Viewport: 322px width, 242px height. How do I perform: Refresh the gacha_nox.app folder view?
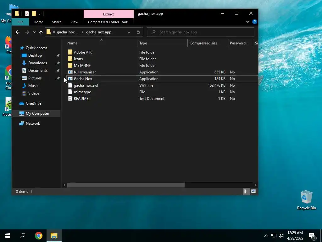[138, 32]
